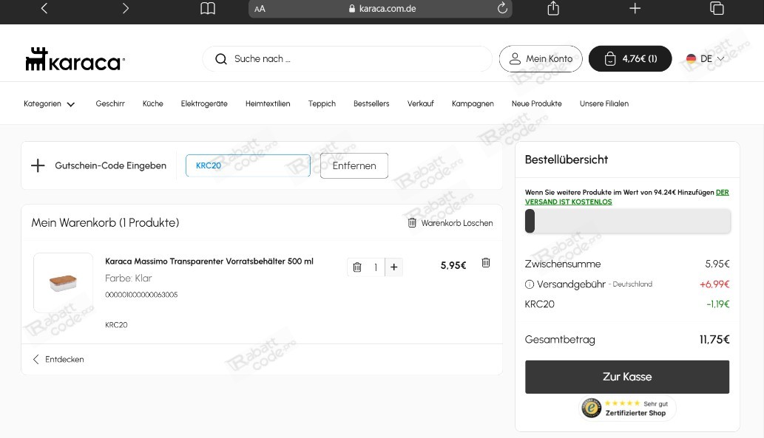This screenshot has height=438, width=764.
Task: Open the Karaca Massimo Transparenter Vorratsbehälter title
Action: 209,261
